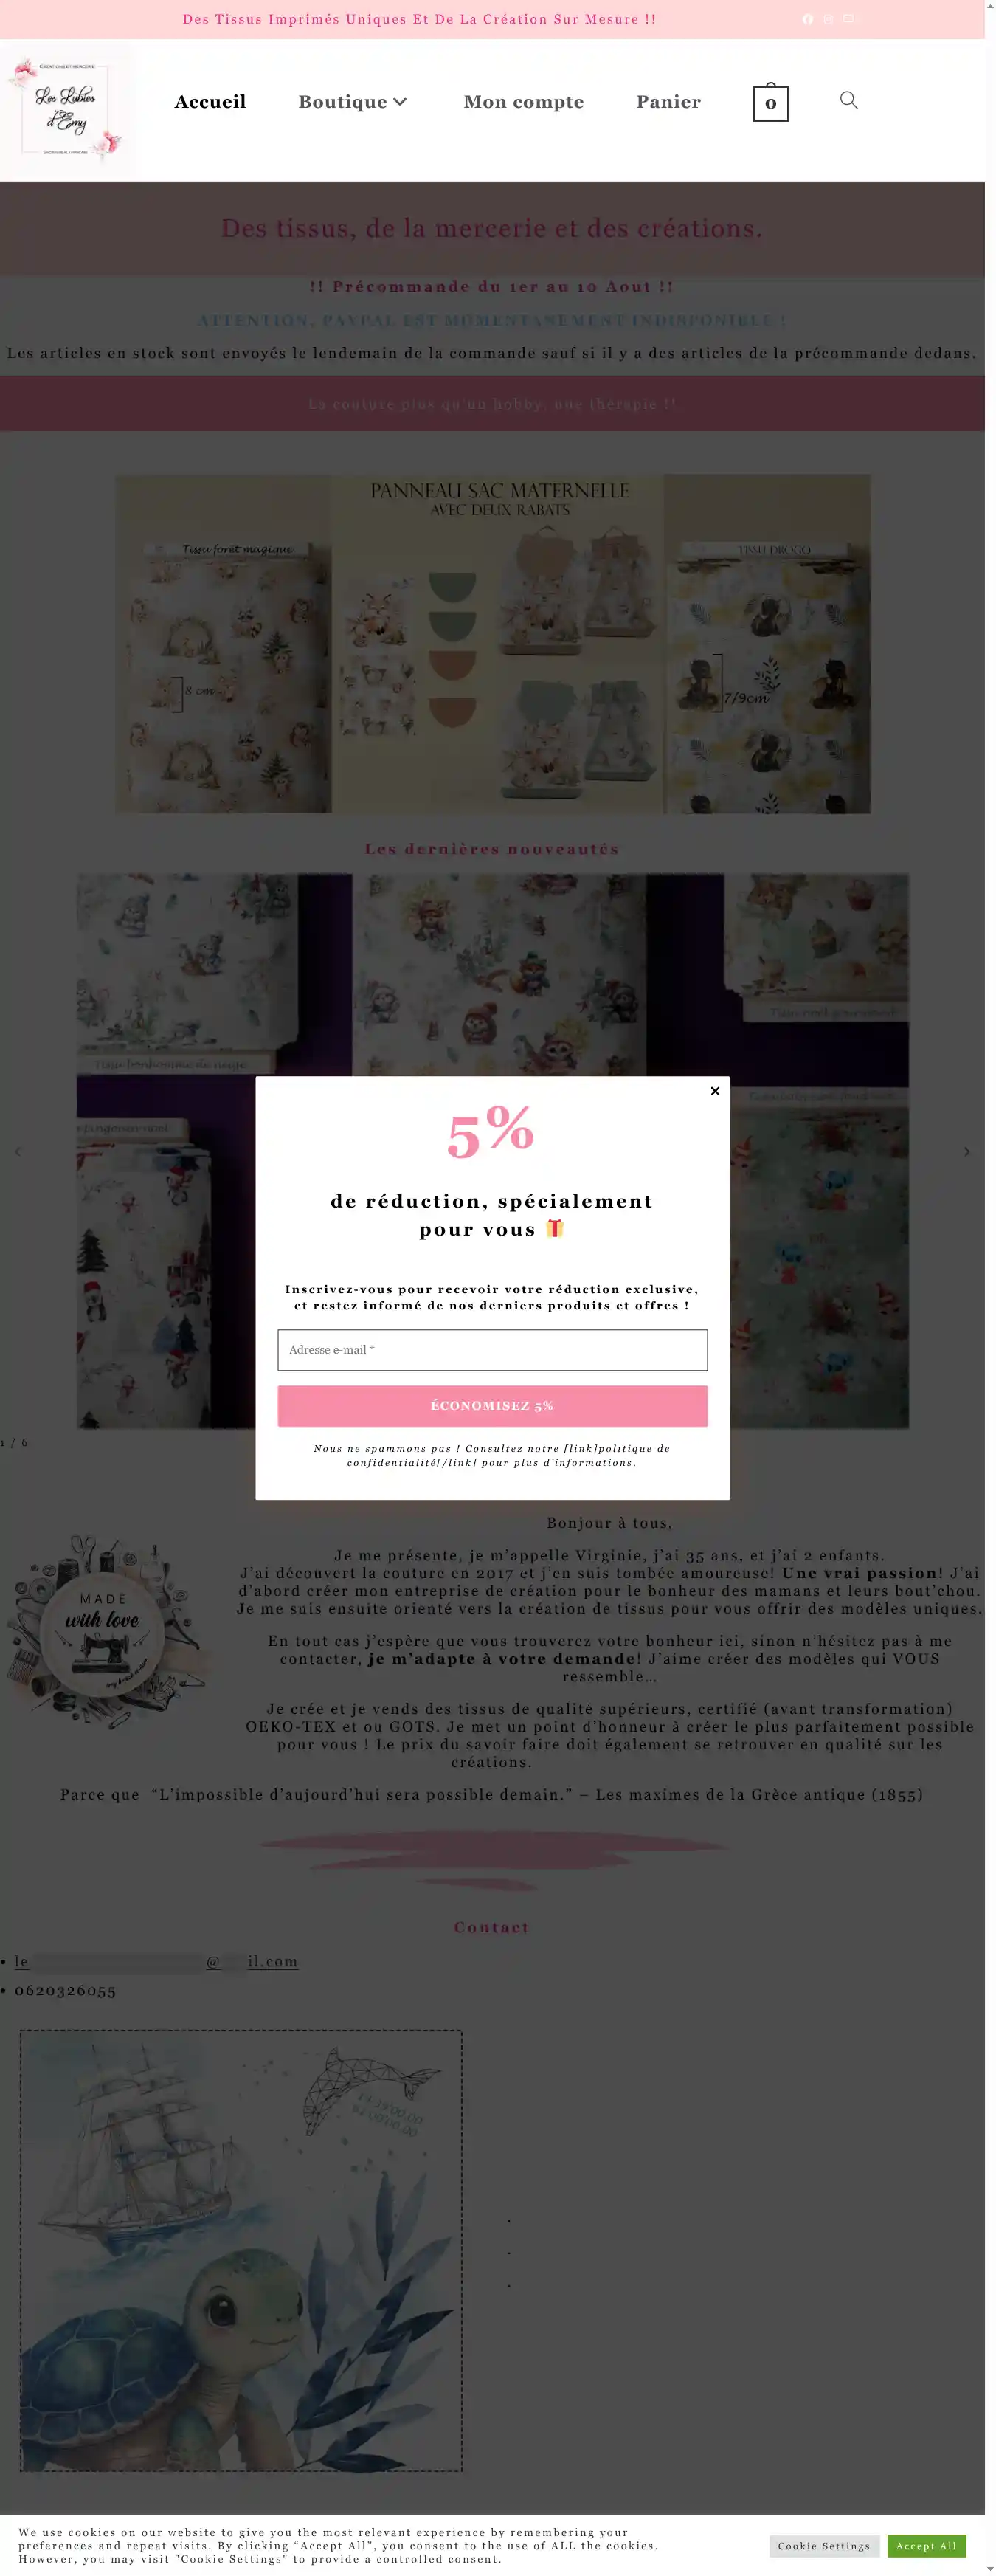996x2576 pixels.
Task: Click the Accept All cookies button
Action: coord(926,2546)
